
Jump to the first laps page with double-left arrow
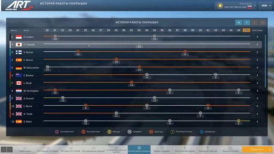pos(239,22)
